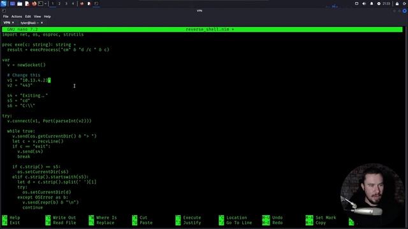Click the lock screen icon
Screen dimensions: 408x229
pos(397,4)
